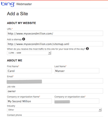108x117 pixels.
Task: Expand the Industry dropdown showing Other
Action: (x=54, y=110)
